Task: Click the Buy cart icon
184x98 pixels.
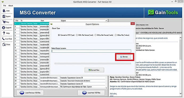Action: (x=4, y=22)
